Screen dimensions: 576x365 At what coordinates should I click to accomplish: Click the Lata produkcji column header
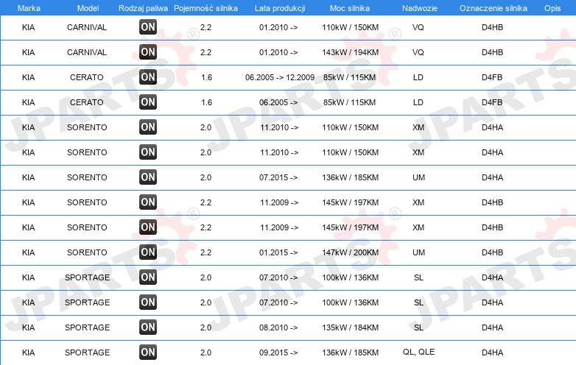tap(280, 8)
